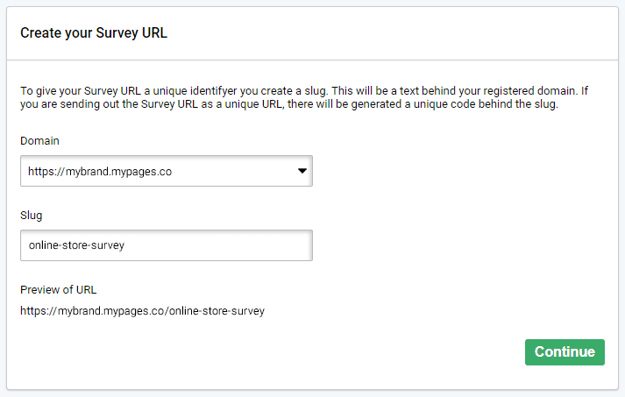Screen dimensions: 625x397
Task: Open the Domain dropdown
Action: coord(166,172)
